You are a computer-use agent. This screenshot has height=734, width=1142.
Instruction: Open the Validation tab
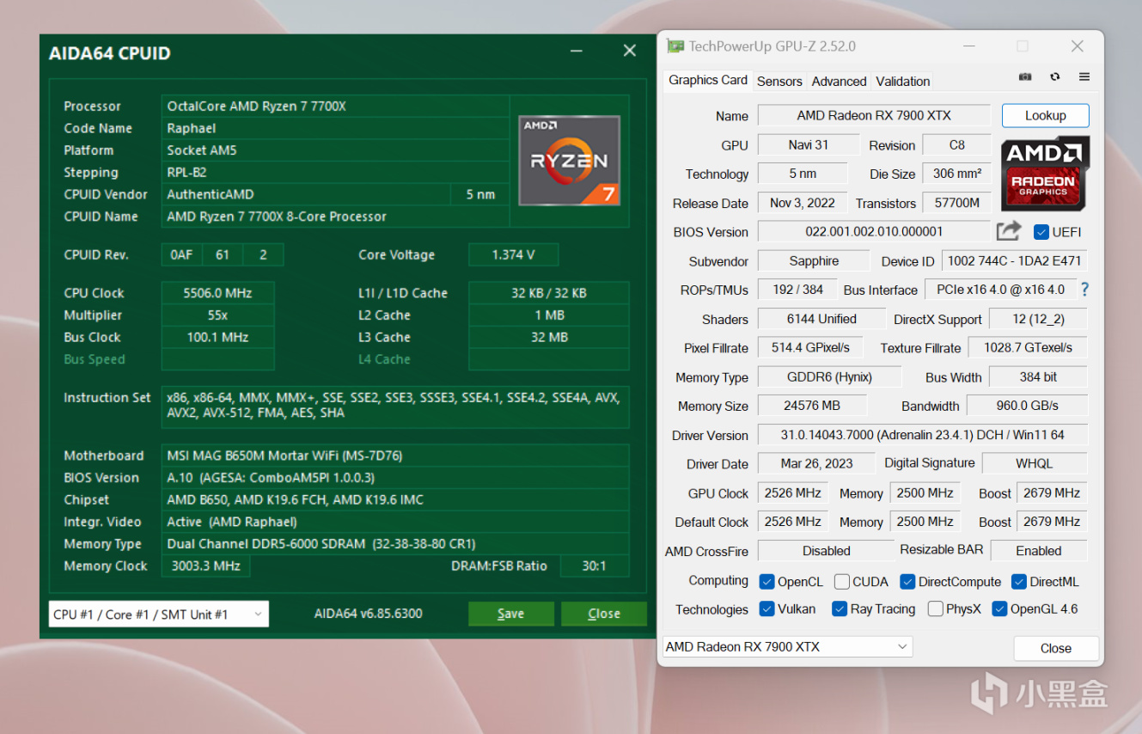click(x=902, y=81)
